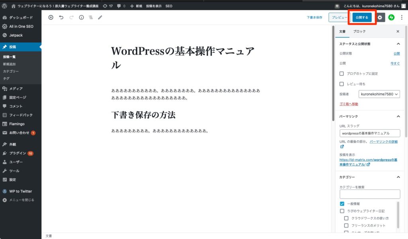
Task: Open Flamingo in the sidebar
Action: [21, 124]
